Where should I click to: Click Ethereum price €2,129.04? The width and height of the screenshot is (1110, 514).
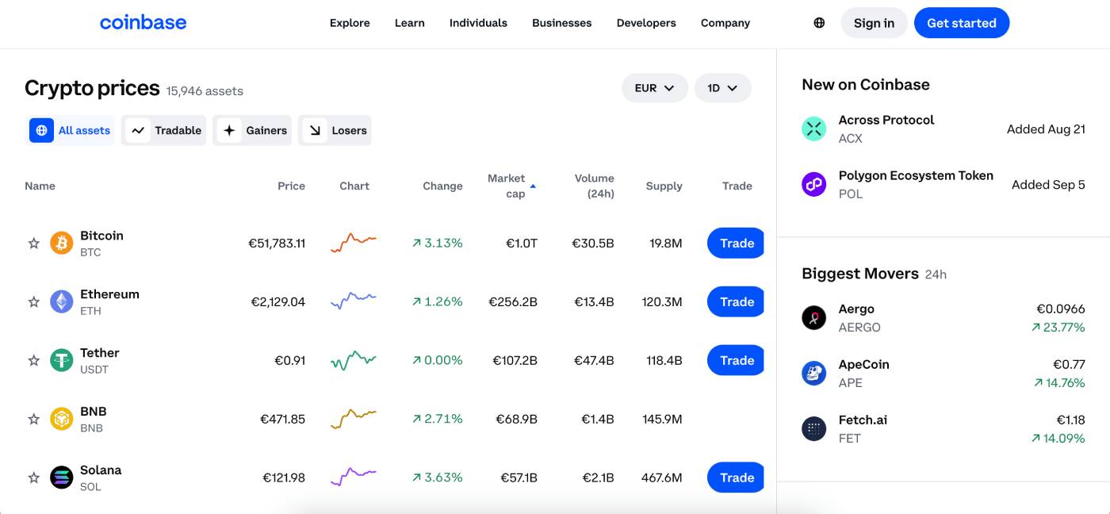click(278, 302)
